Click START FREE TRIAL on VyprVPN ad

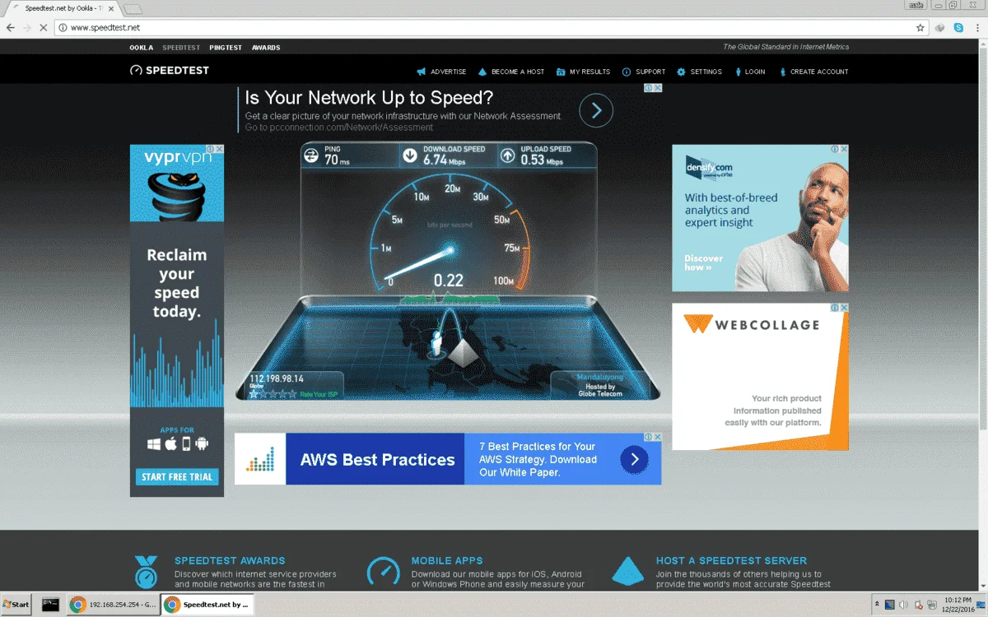click(x=177, y=477)
